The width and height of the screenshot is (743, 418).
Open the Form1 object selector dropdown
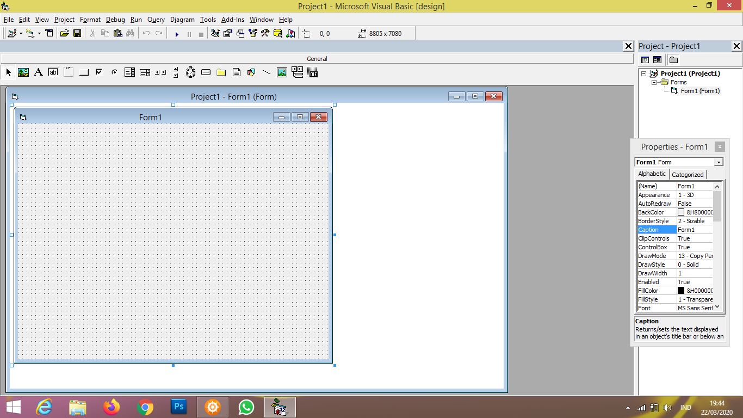719,162
